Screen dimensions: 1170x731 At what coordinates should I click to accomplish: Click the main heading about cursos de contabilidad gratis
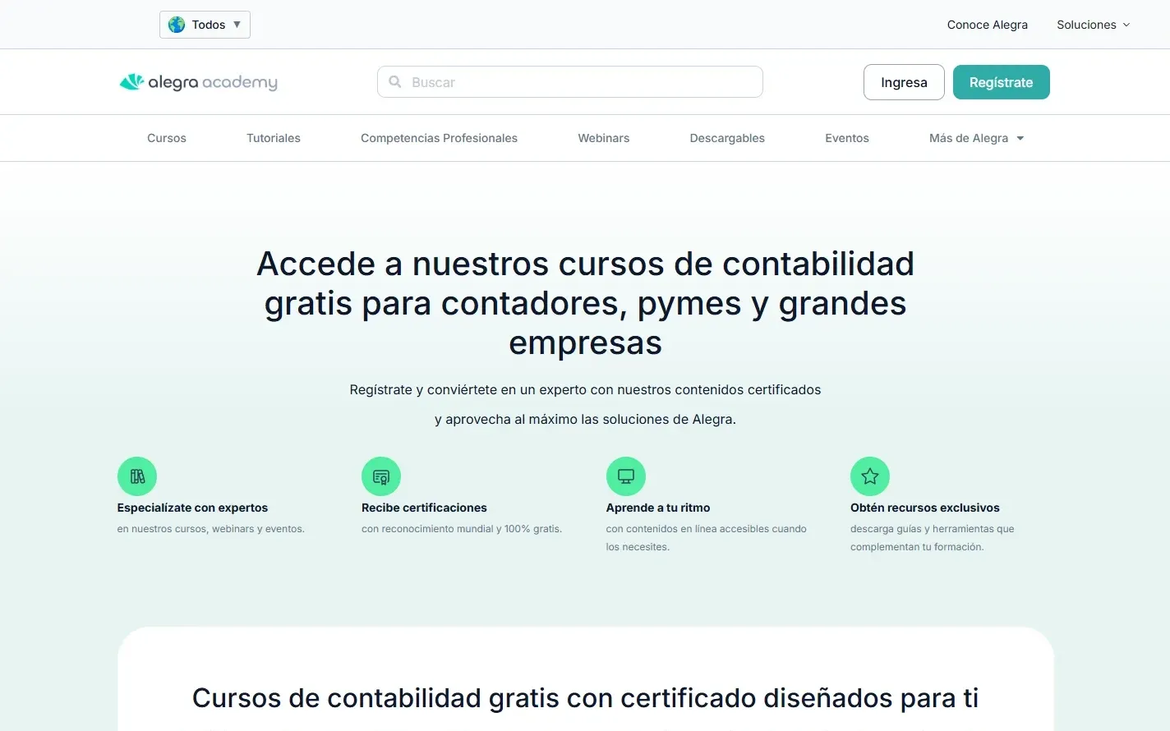(x=585, y=303)
